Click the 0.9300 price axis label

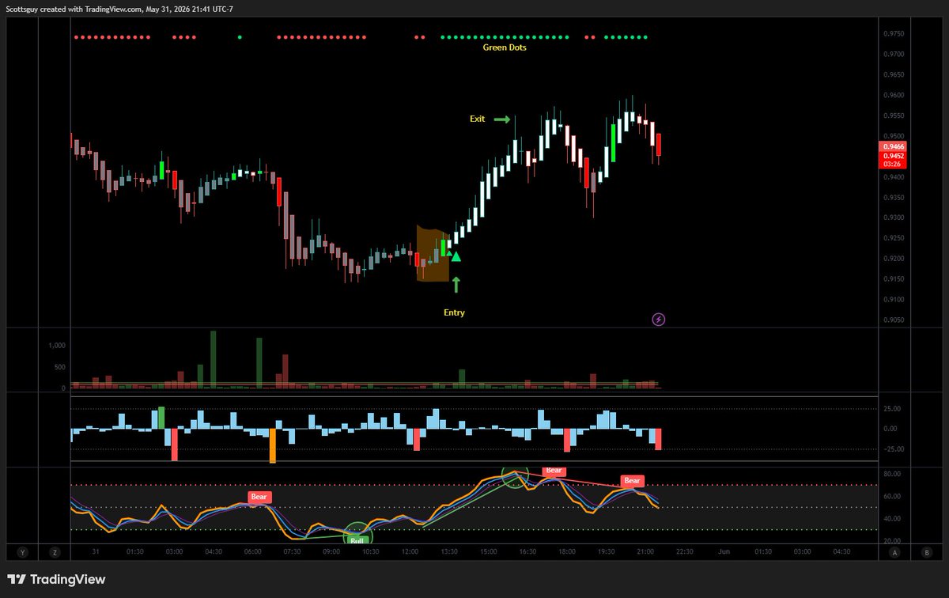point(894,218)
